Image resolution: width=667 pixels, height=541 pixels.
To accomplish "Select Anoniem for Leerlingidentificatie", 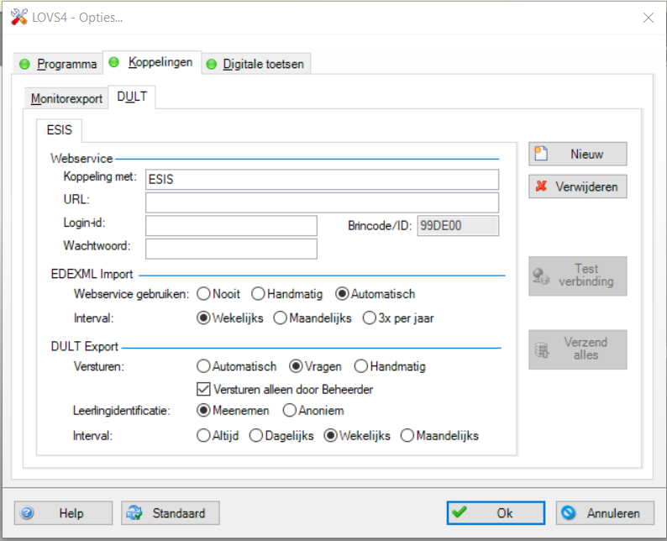I will [x=290, y=411].
